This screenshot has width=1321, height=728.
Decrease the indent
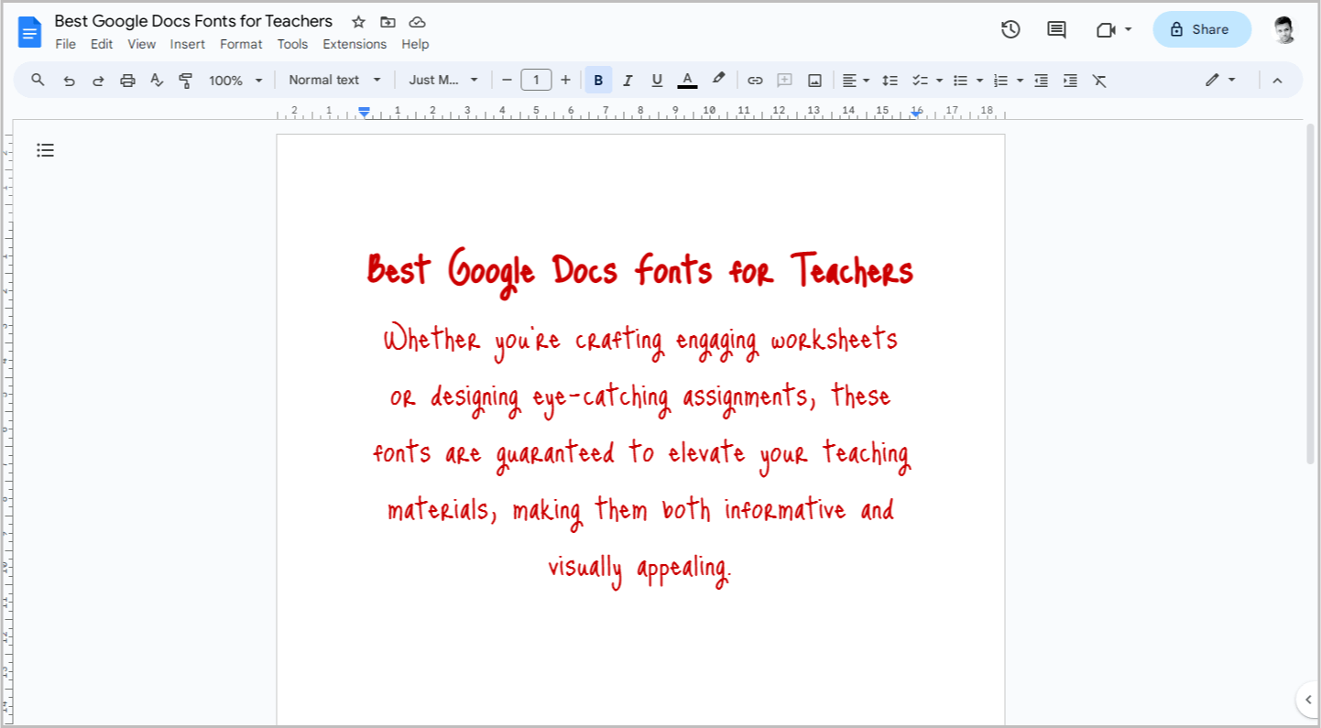coord(1041,81)
